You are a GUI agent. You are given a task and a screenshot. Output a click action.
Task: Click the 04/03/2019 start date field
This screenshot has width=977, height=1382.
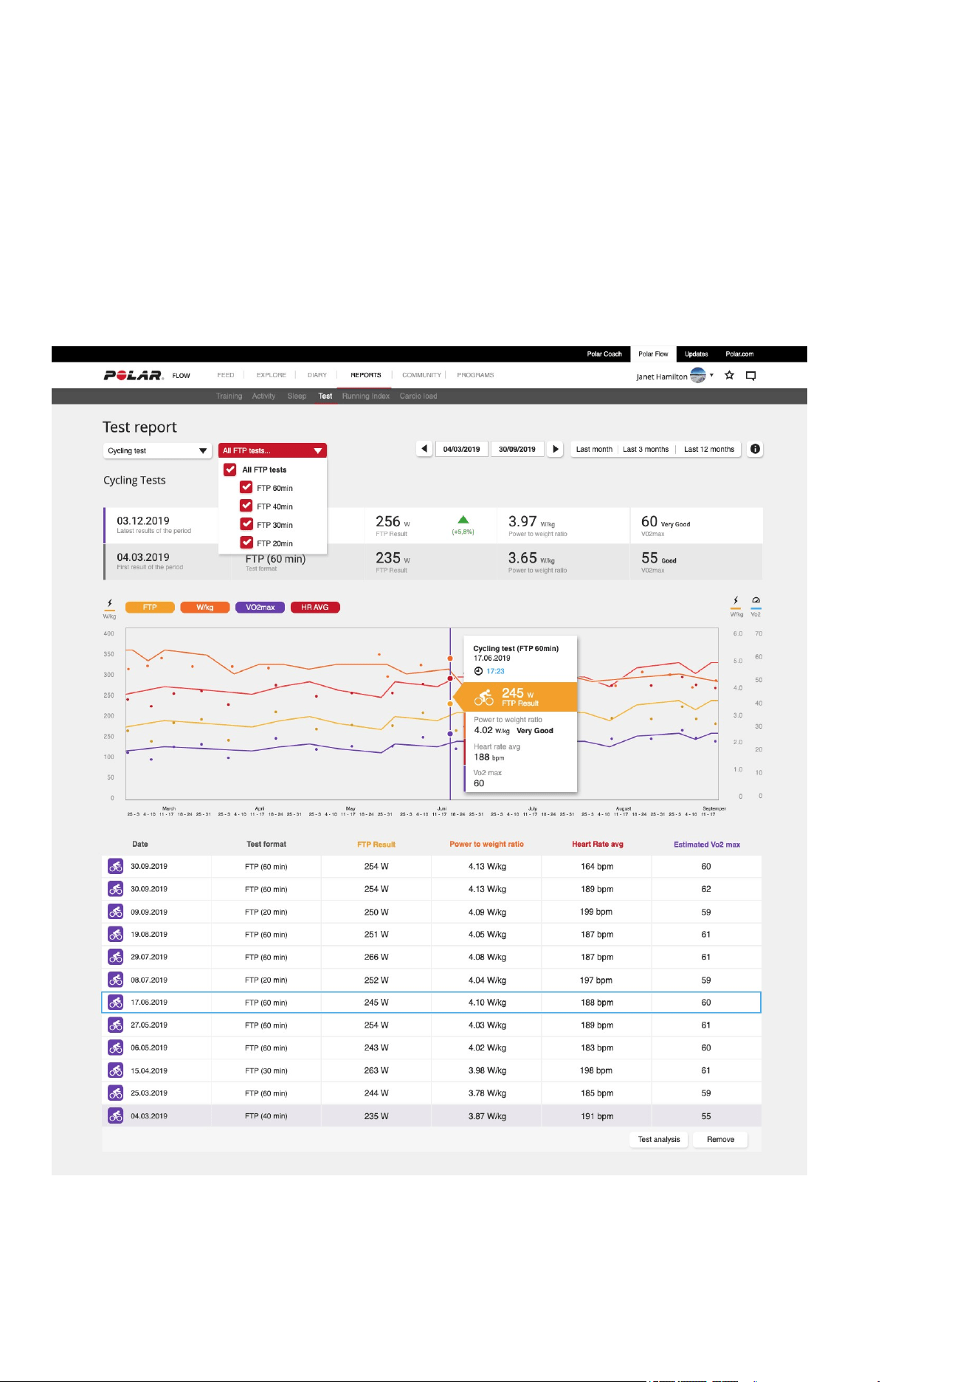[462, 449]
